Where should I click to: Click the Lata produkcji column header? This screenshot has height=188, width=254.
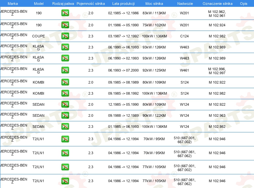123,4
